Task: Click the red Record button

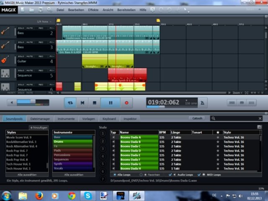Action: click(126, 102)
